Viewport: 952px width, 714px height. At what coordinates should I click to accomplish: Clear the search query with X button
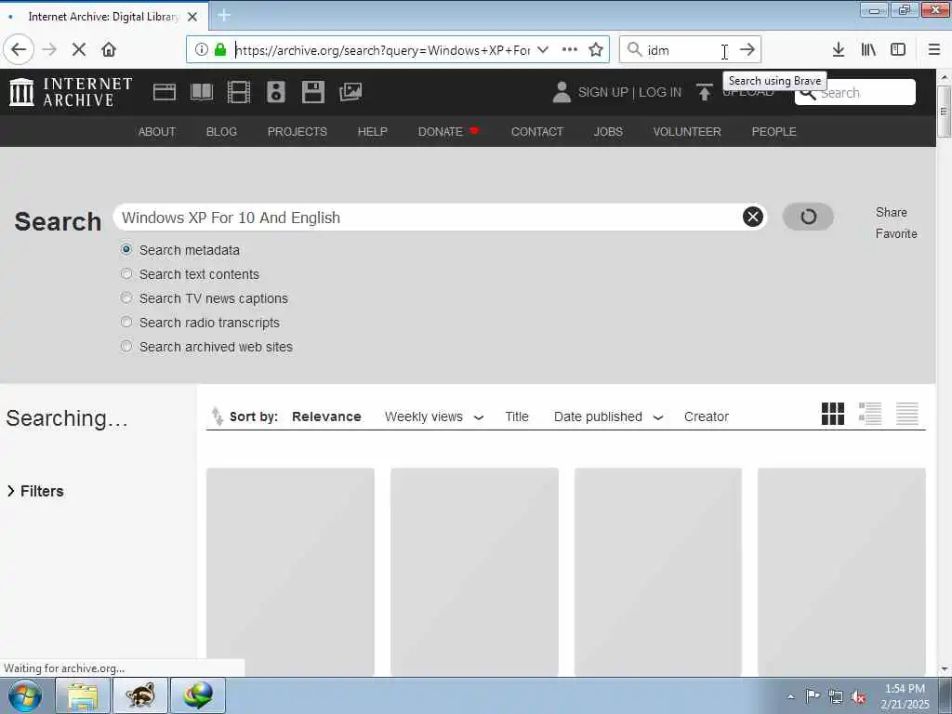tap(753, 217)
